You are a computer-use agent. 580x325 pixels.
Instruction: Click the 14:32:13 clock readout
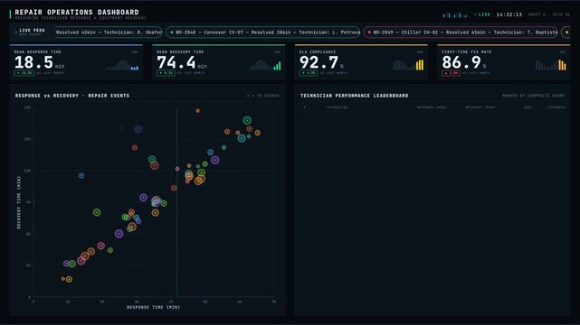[x=509, y=14]
